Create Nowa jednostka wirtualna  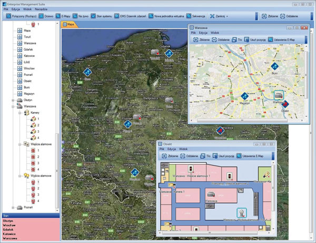(x=166, y=16)
